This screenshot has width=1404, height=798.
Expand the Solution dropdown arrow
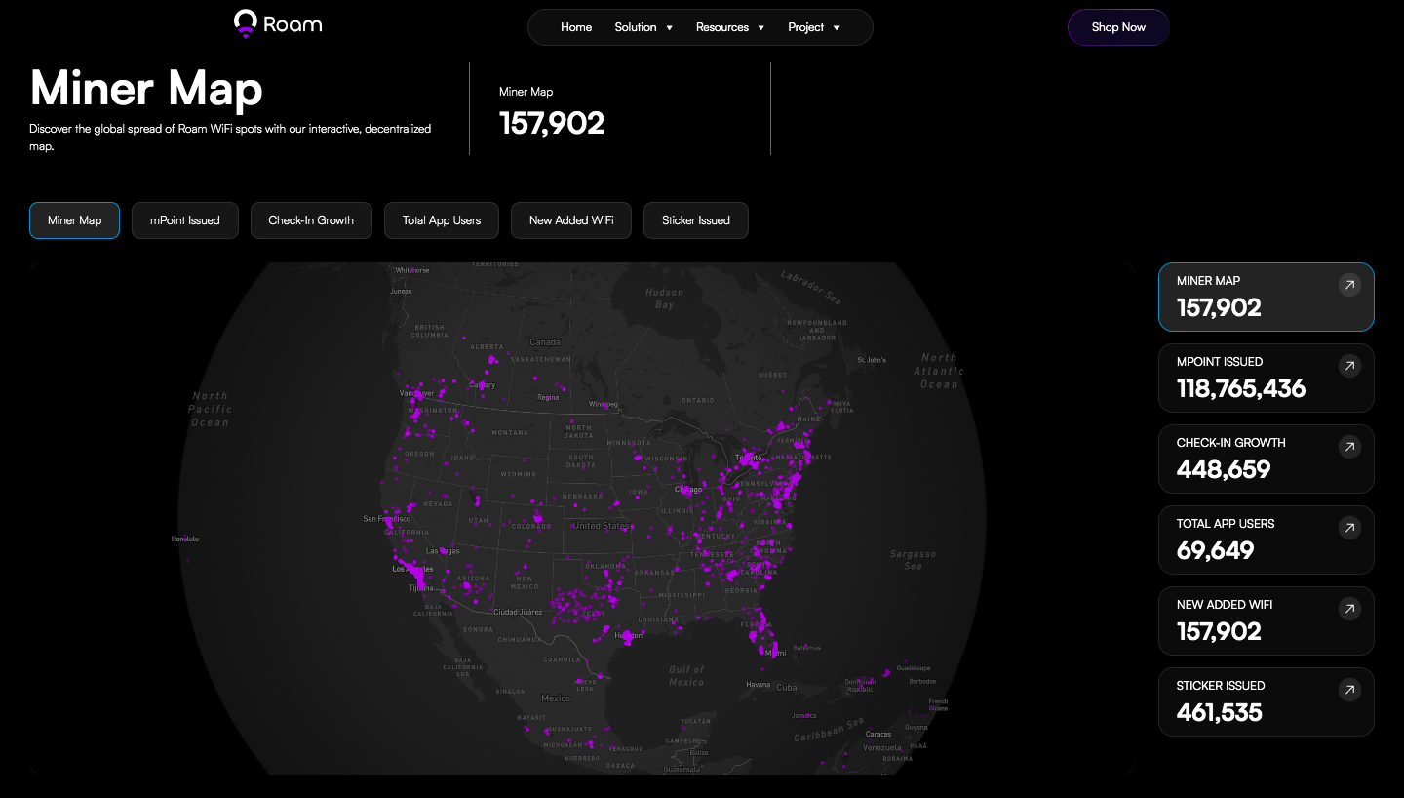coord(669,28)
